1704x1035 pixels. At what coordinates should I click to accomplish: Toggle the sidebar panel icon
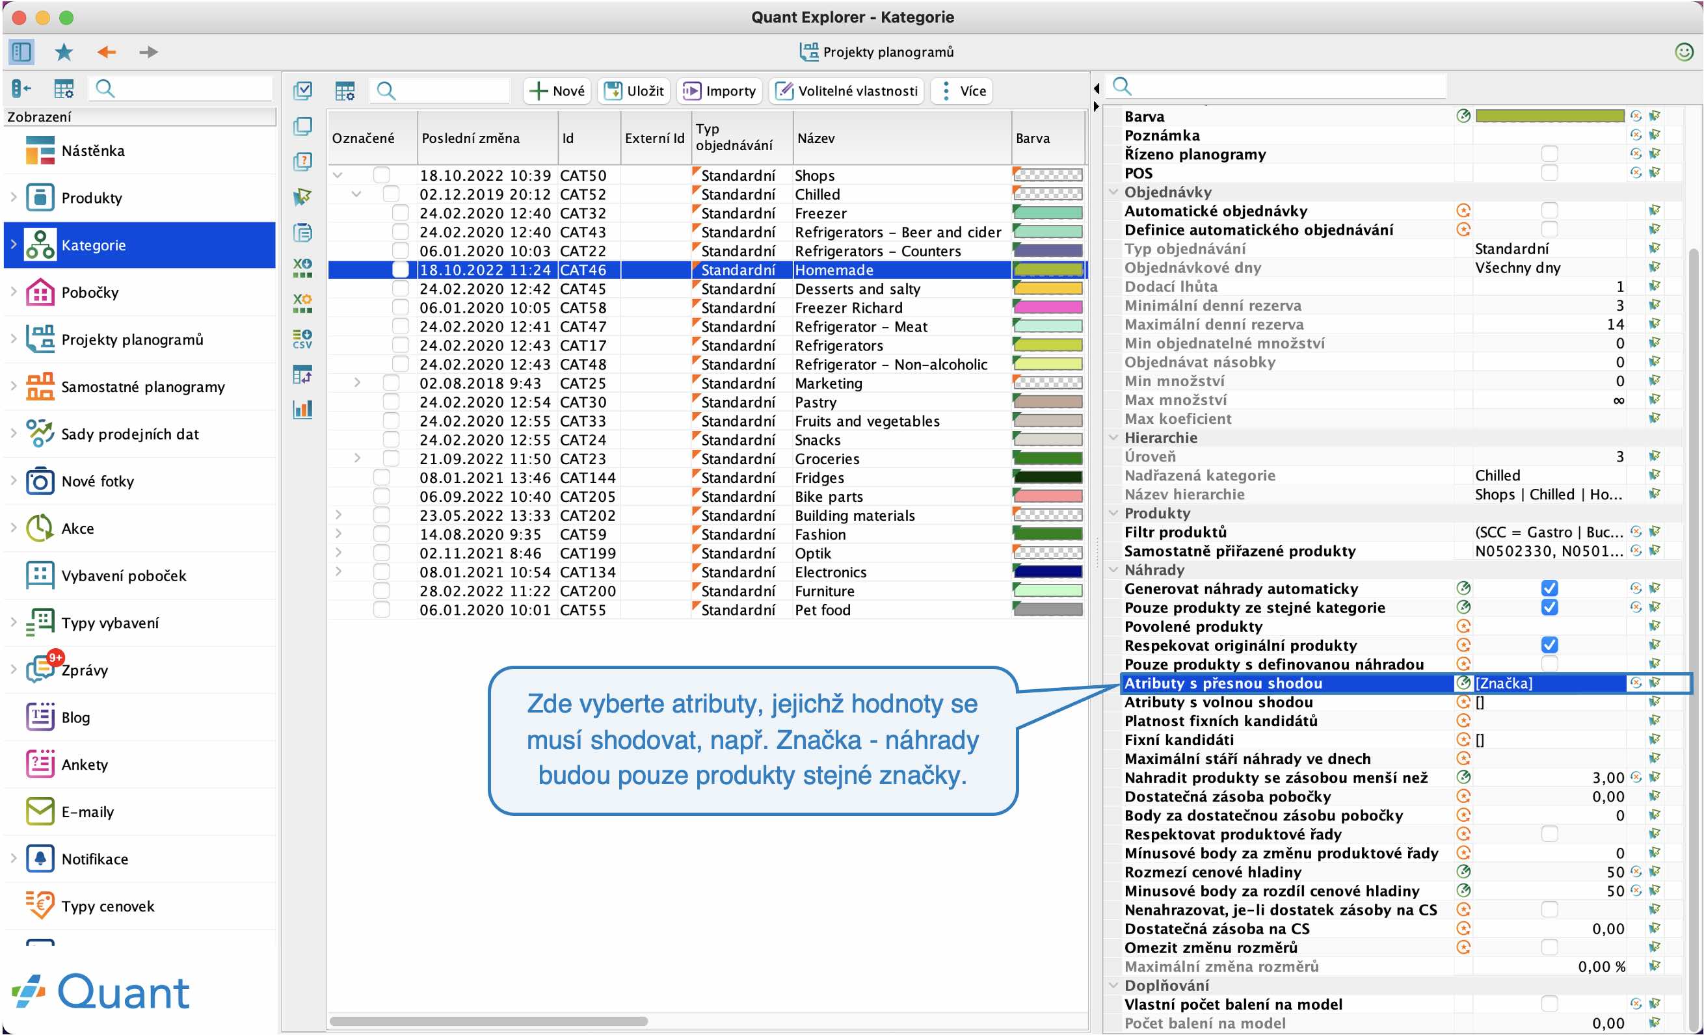point(21,52)
